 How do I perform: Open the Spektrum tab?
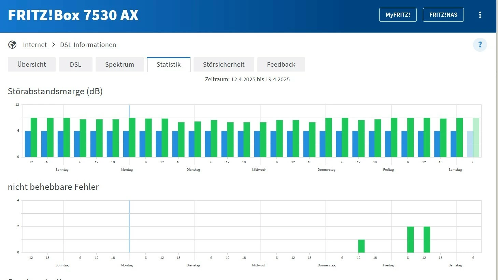click(x=119, y=65)
